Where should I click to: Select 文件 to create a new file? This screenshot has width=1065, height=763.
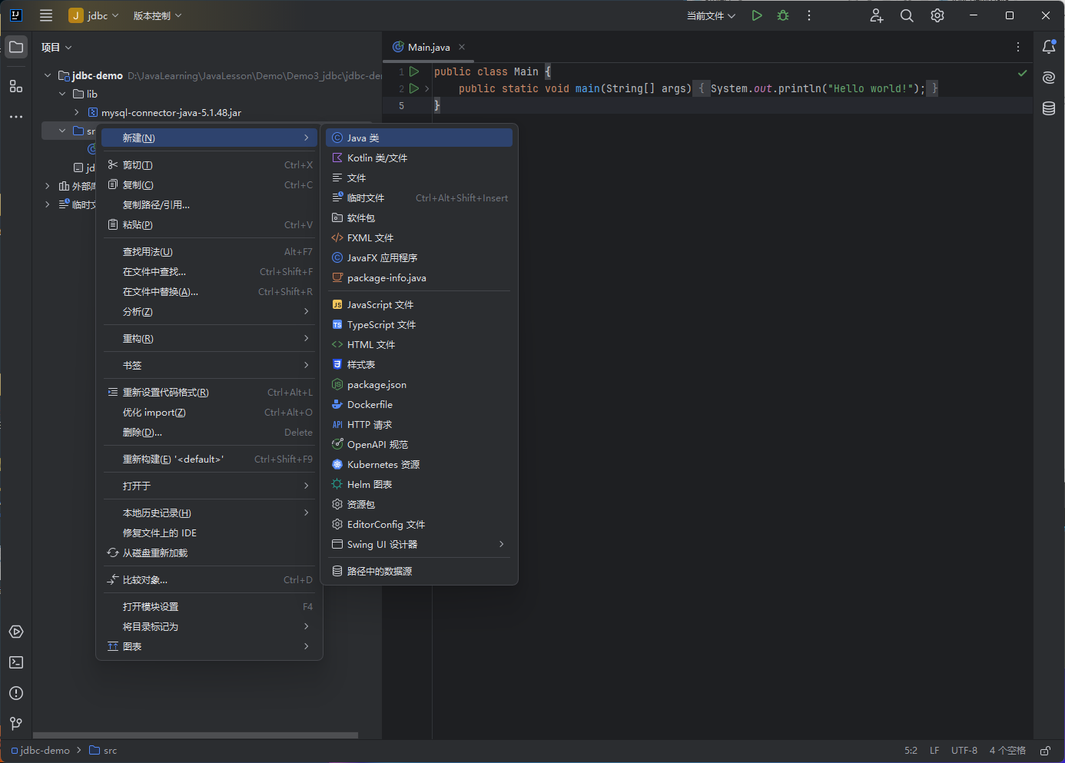(419, 177)
